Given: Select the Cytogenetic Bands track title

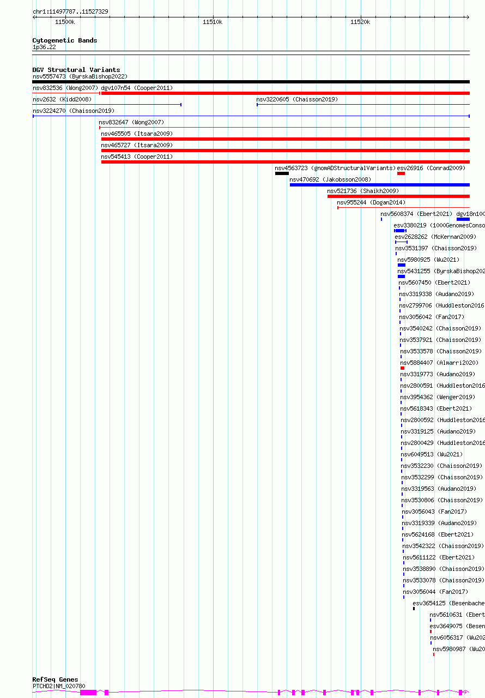Looking at the screenshot, I should pos(65,40).
